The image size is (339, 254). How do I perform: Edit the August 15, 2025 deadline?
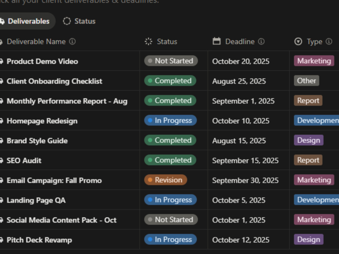pyautogui.click(x=239, y=141)
